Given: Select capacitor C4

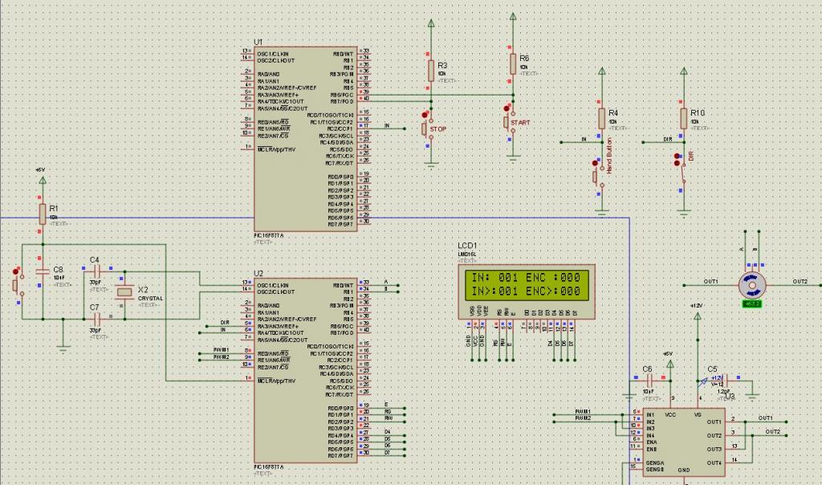Looking at the screenshot, I should pyautogui.click(x=96, y=271).
